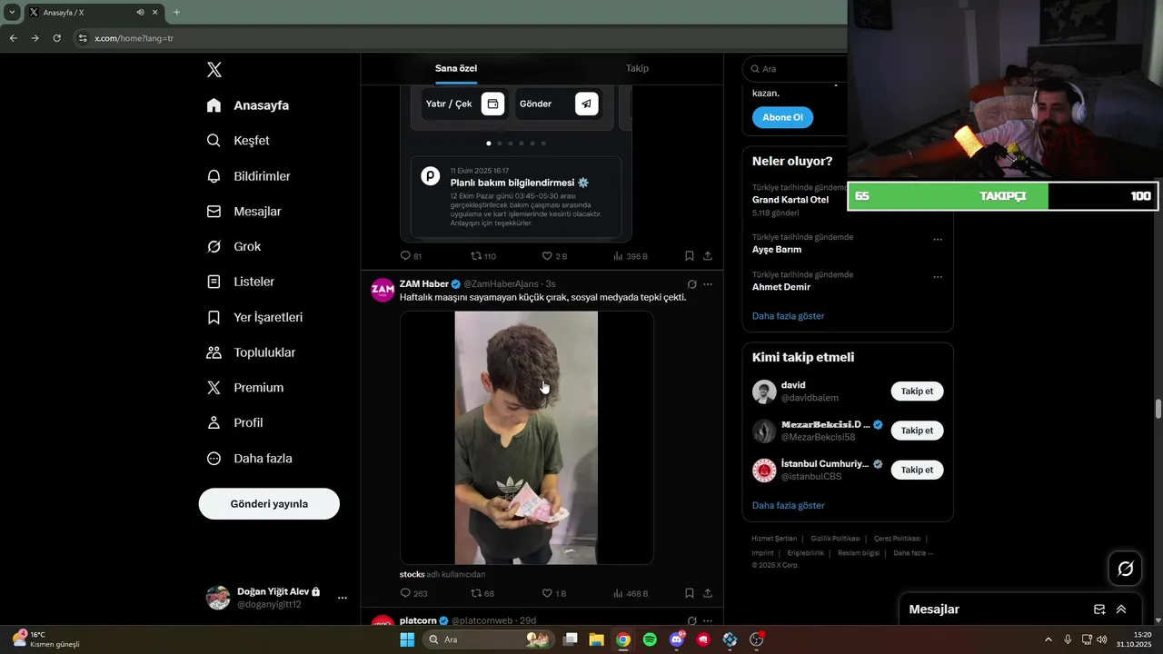Reply to the ZAM Haber post

[405, 593]
